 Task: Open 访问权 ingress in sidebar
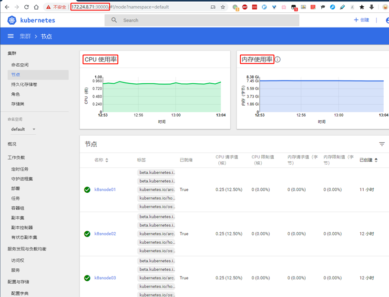pos(18,260)
